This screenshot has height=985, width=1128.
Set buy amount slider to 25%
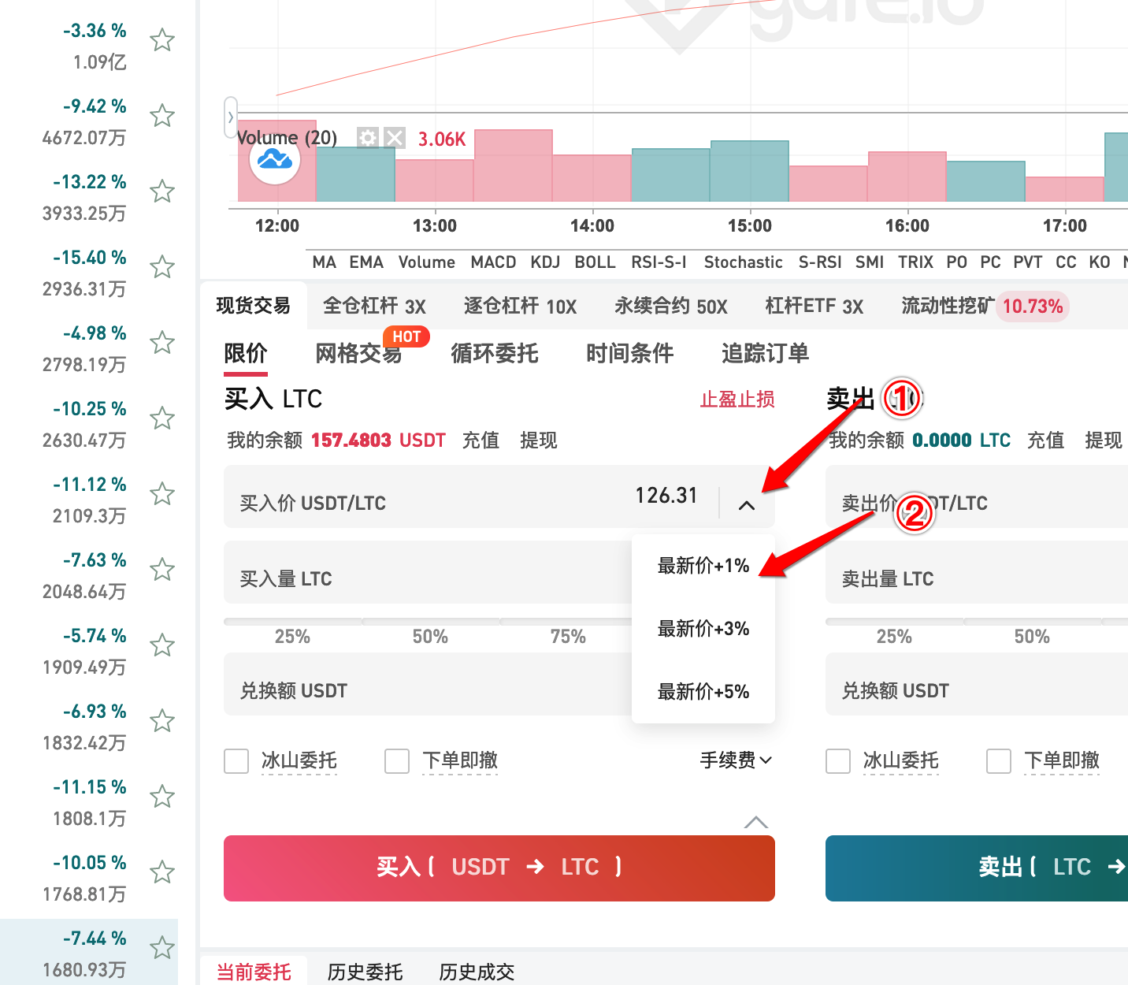(292, 637)
